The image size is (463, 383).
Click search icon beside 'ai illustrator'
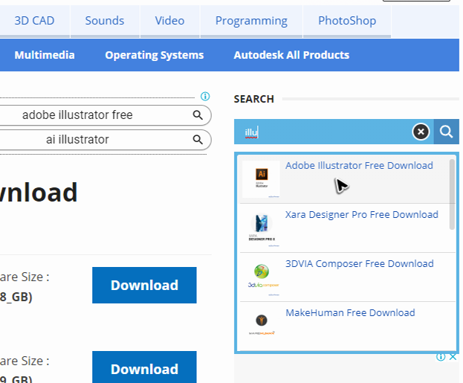[198, 139]
